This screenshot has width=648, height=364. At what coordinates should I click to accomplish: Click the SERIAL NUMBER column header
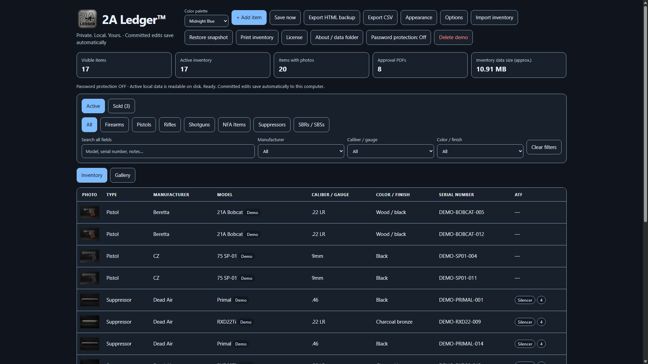[456, 195]
